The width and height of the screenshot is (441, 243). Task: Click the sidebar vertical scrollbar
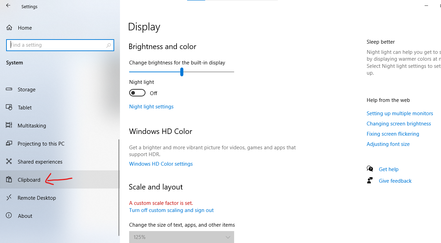click(119, 187)
